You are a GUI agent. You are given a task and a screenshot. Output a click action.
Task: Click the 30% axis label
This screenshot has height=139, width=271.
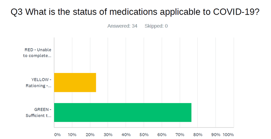coord(108,134)
